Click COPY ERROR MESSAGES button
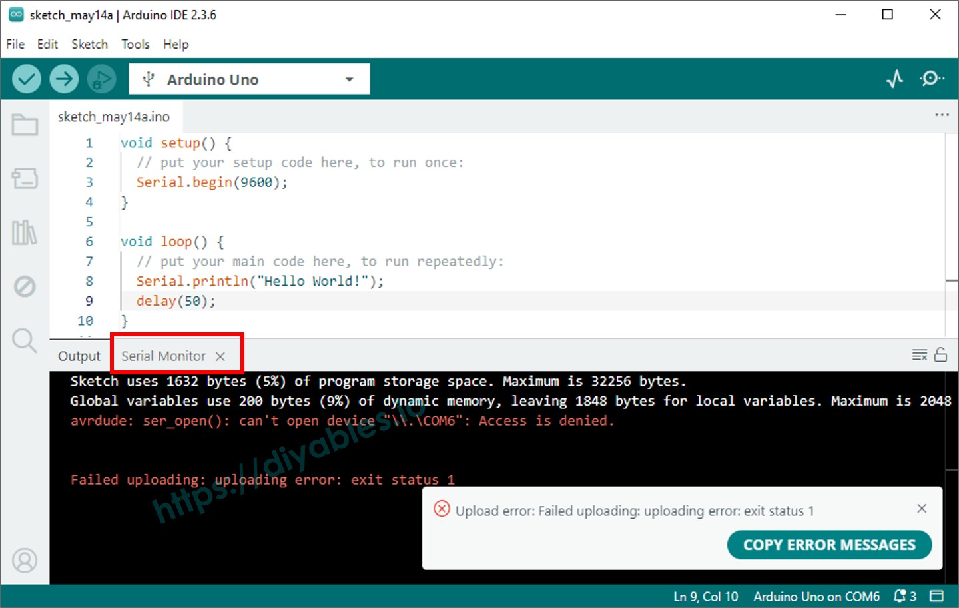The width and height of the screenshot is (959, 608). [829, 545]
